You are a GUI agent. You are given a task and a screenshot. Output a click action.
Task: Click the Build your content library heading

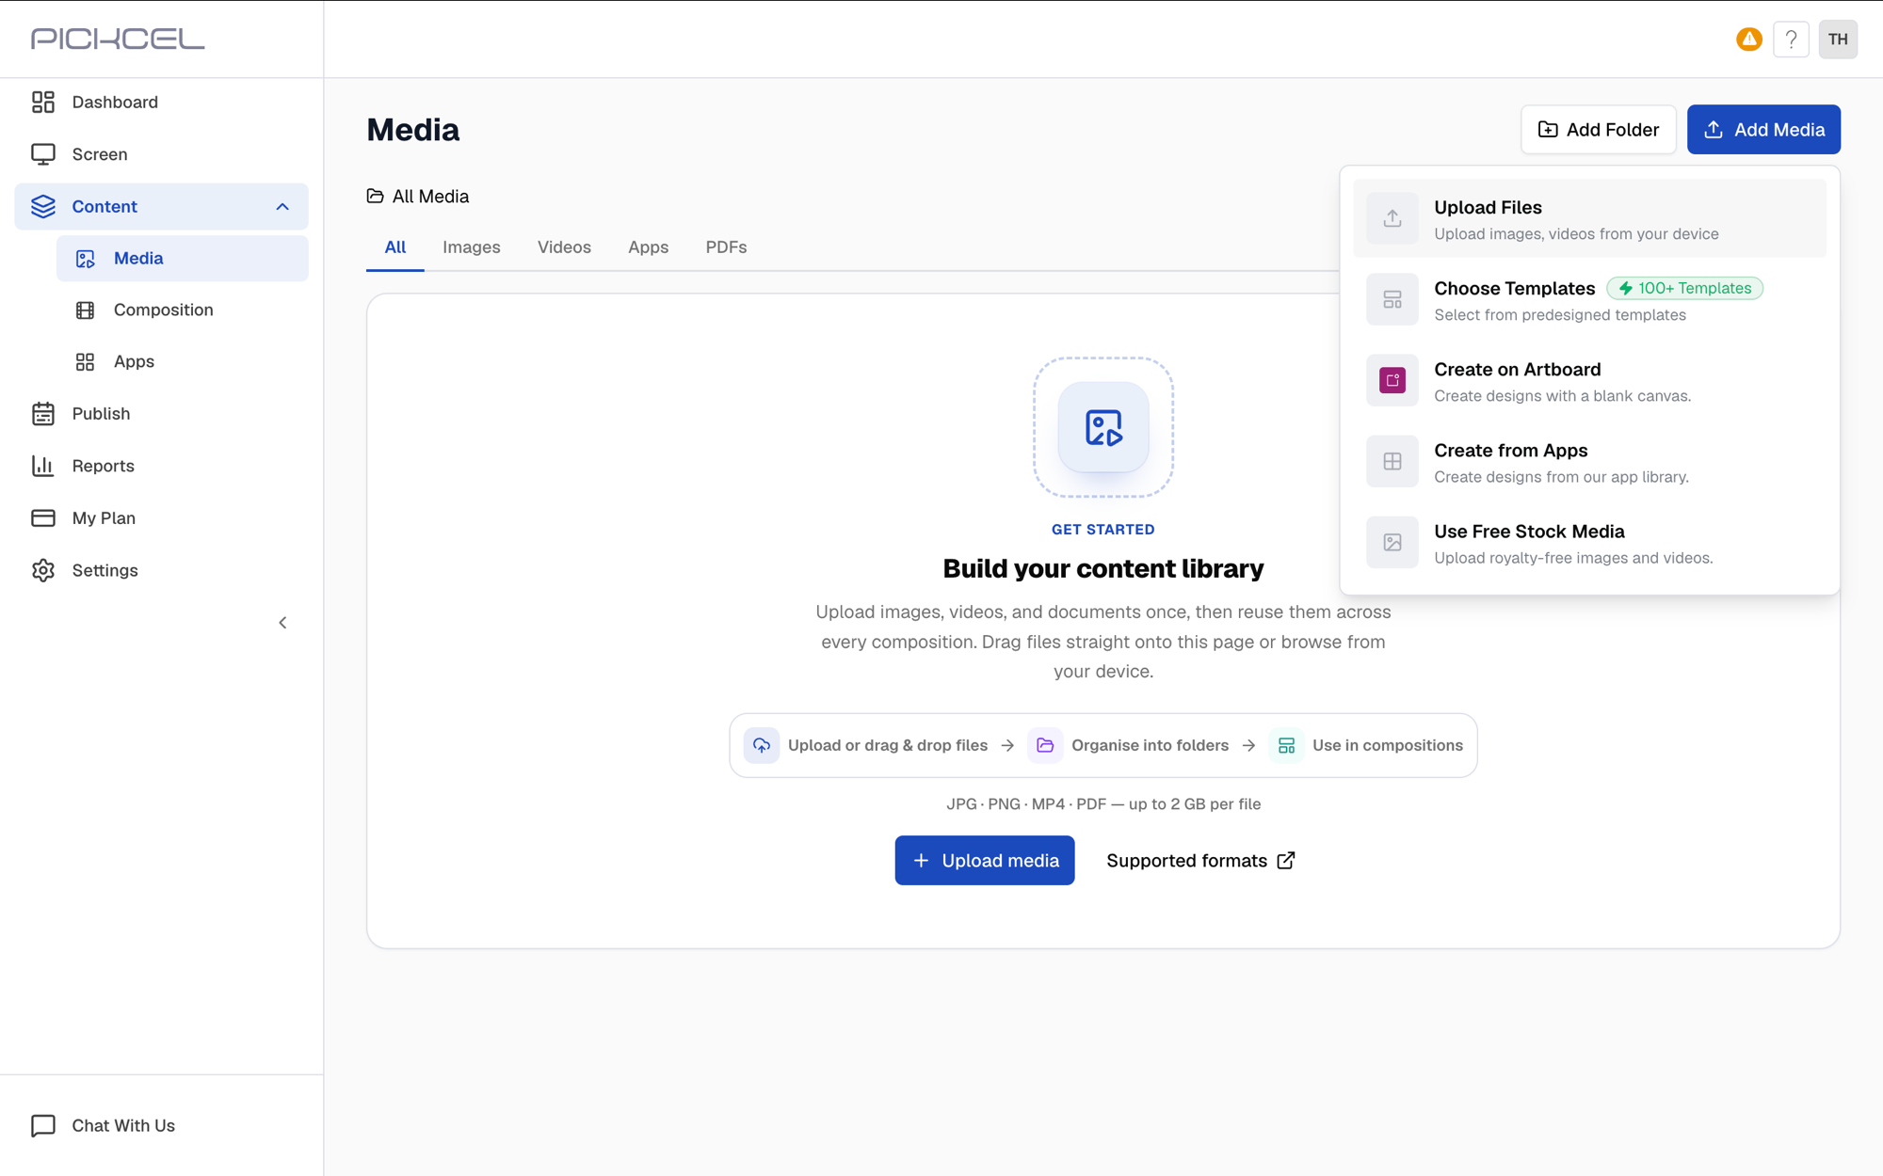1102,568
